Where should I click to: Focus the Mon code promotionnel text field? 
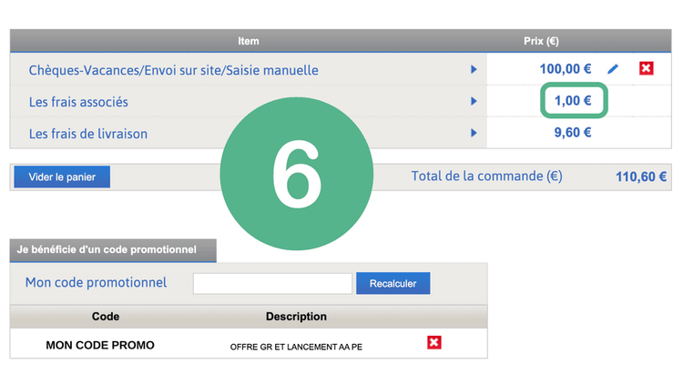click(x=272, y=283)
